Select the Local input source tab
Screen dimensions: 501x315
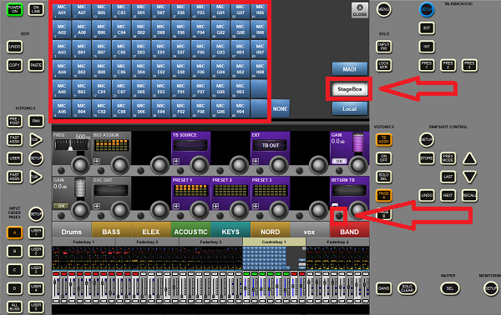pos(350,108)
